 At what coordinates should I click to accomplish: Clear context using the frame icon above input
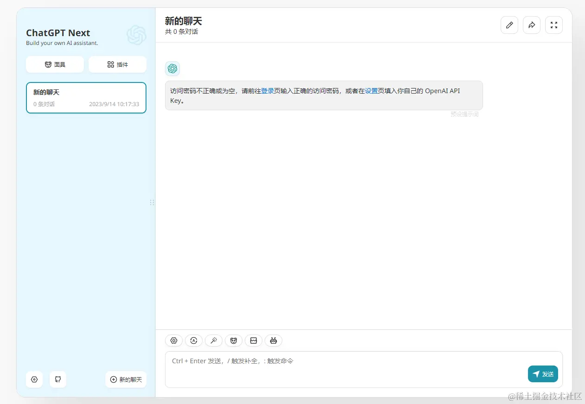(x=253, y=341)
